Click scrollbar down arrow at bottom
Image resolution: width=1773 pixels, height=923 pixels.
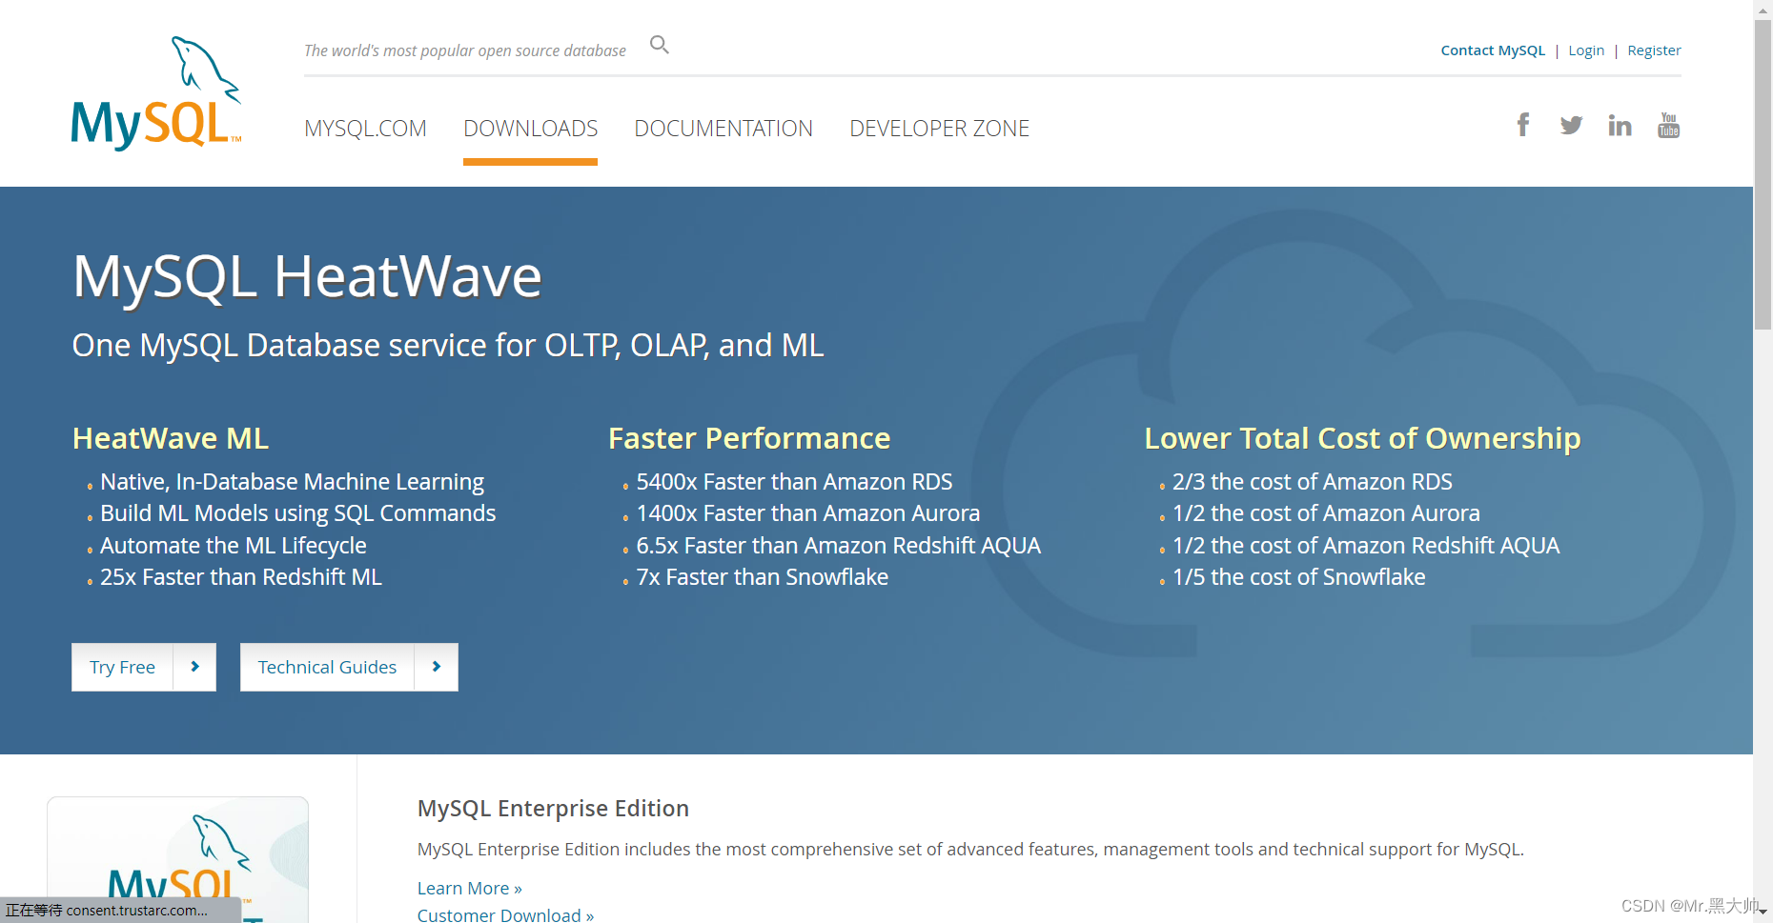pos(1763,913)
